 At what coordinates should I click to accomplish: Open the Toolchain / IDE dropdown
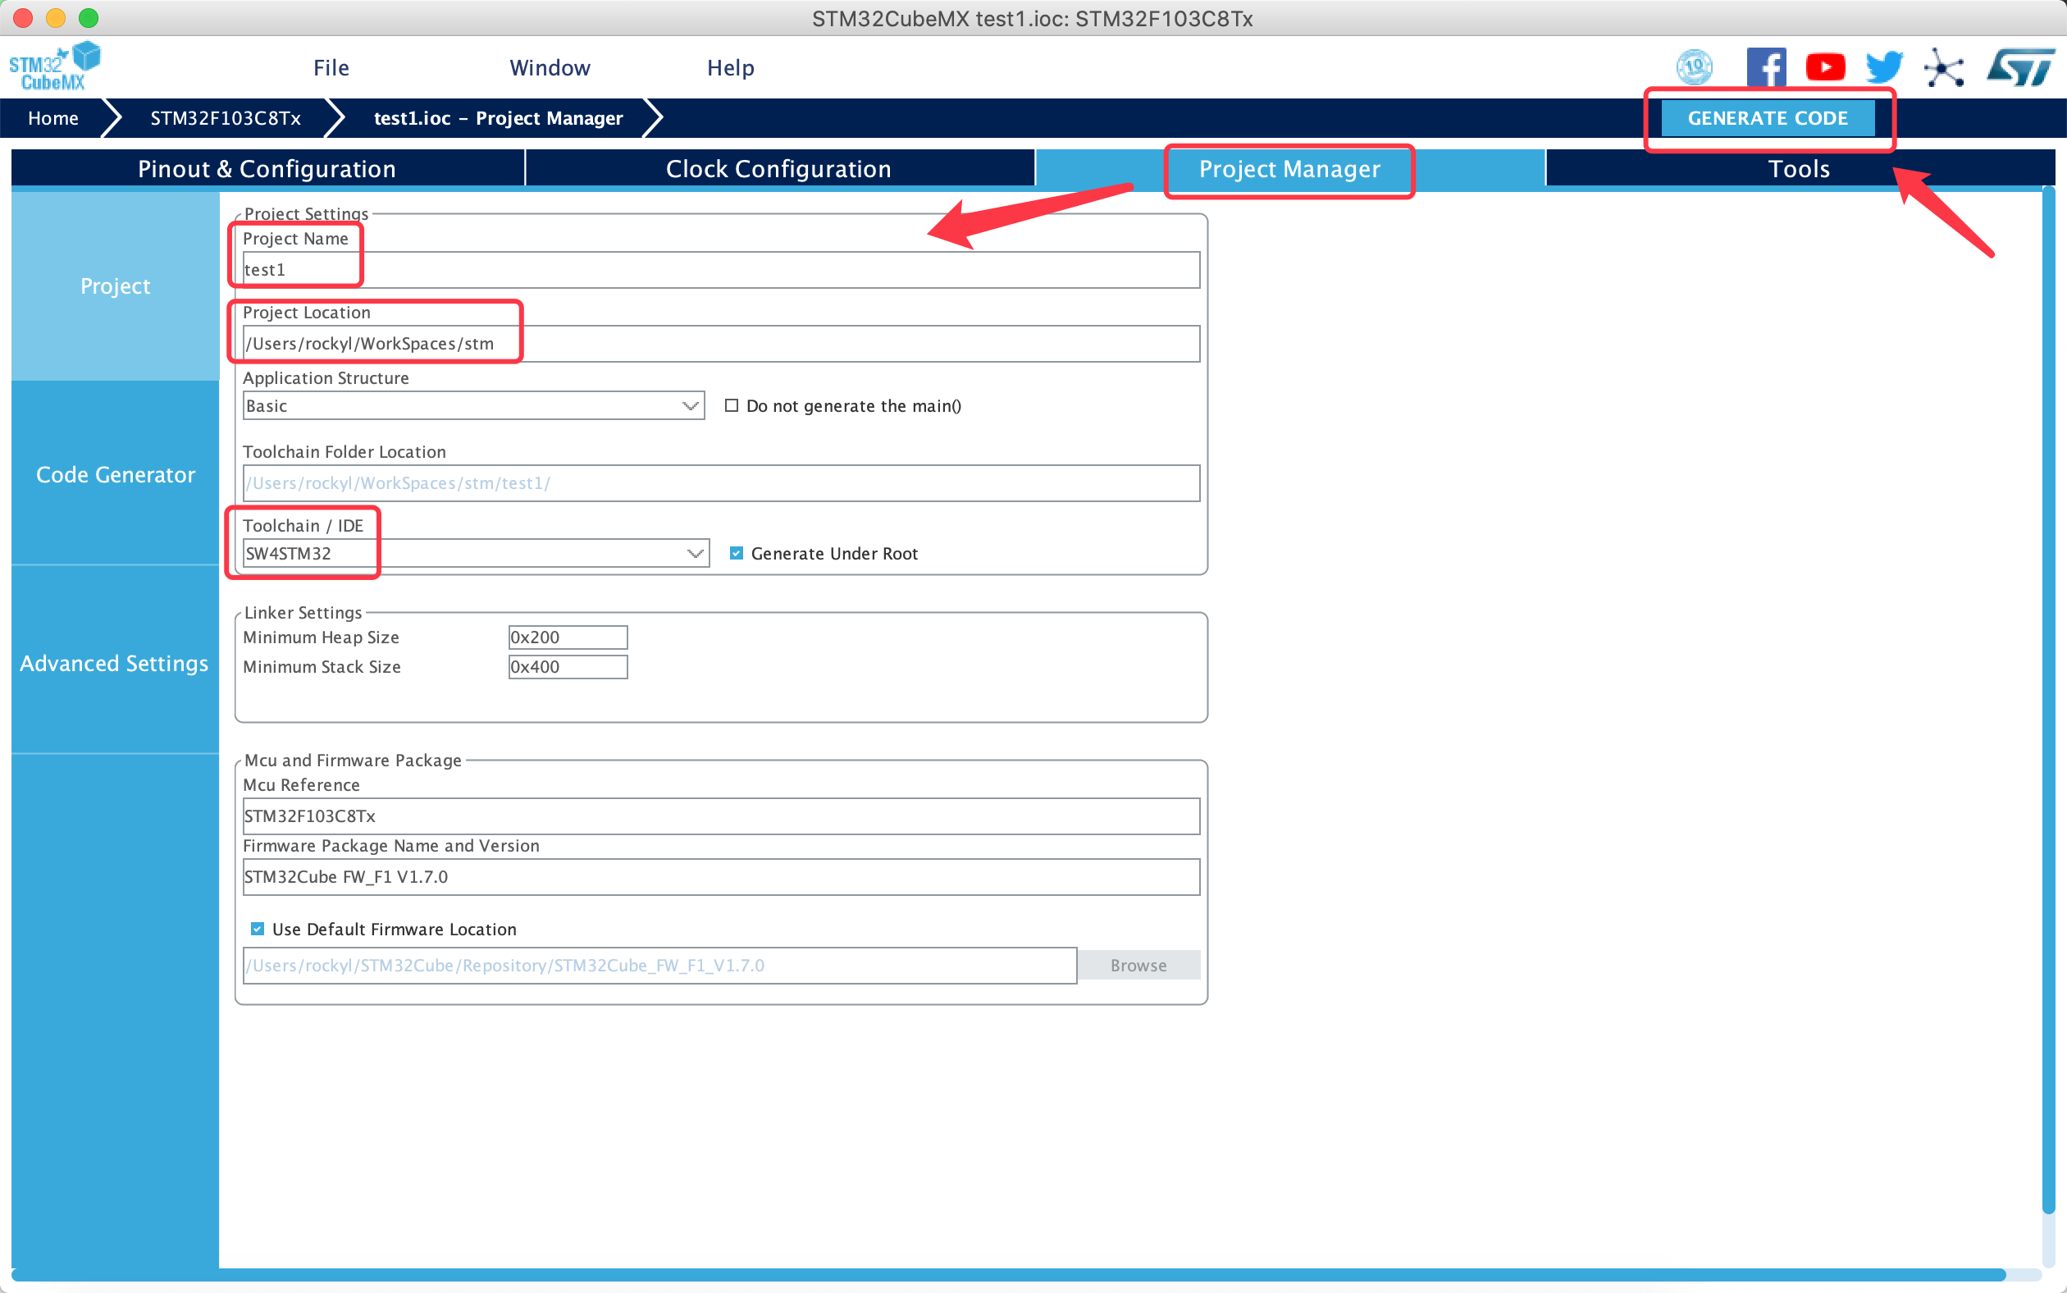tap(476, 553)
